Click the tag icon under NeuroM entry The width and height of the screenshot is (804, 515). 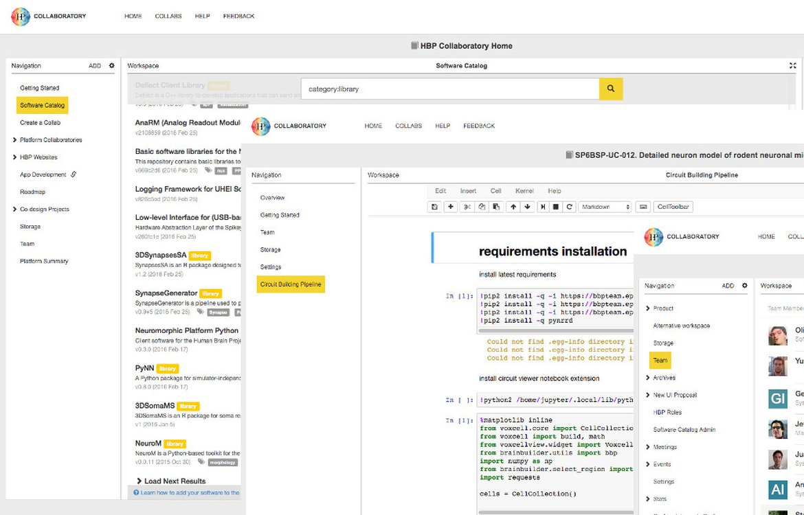201,461
